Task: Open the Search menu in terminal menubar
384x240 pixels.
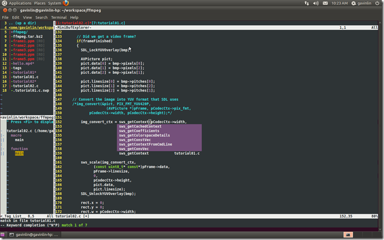Action: coord(41,17)
